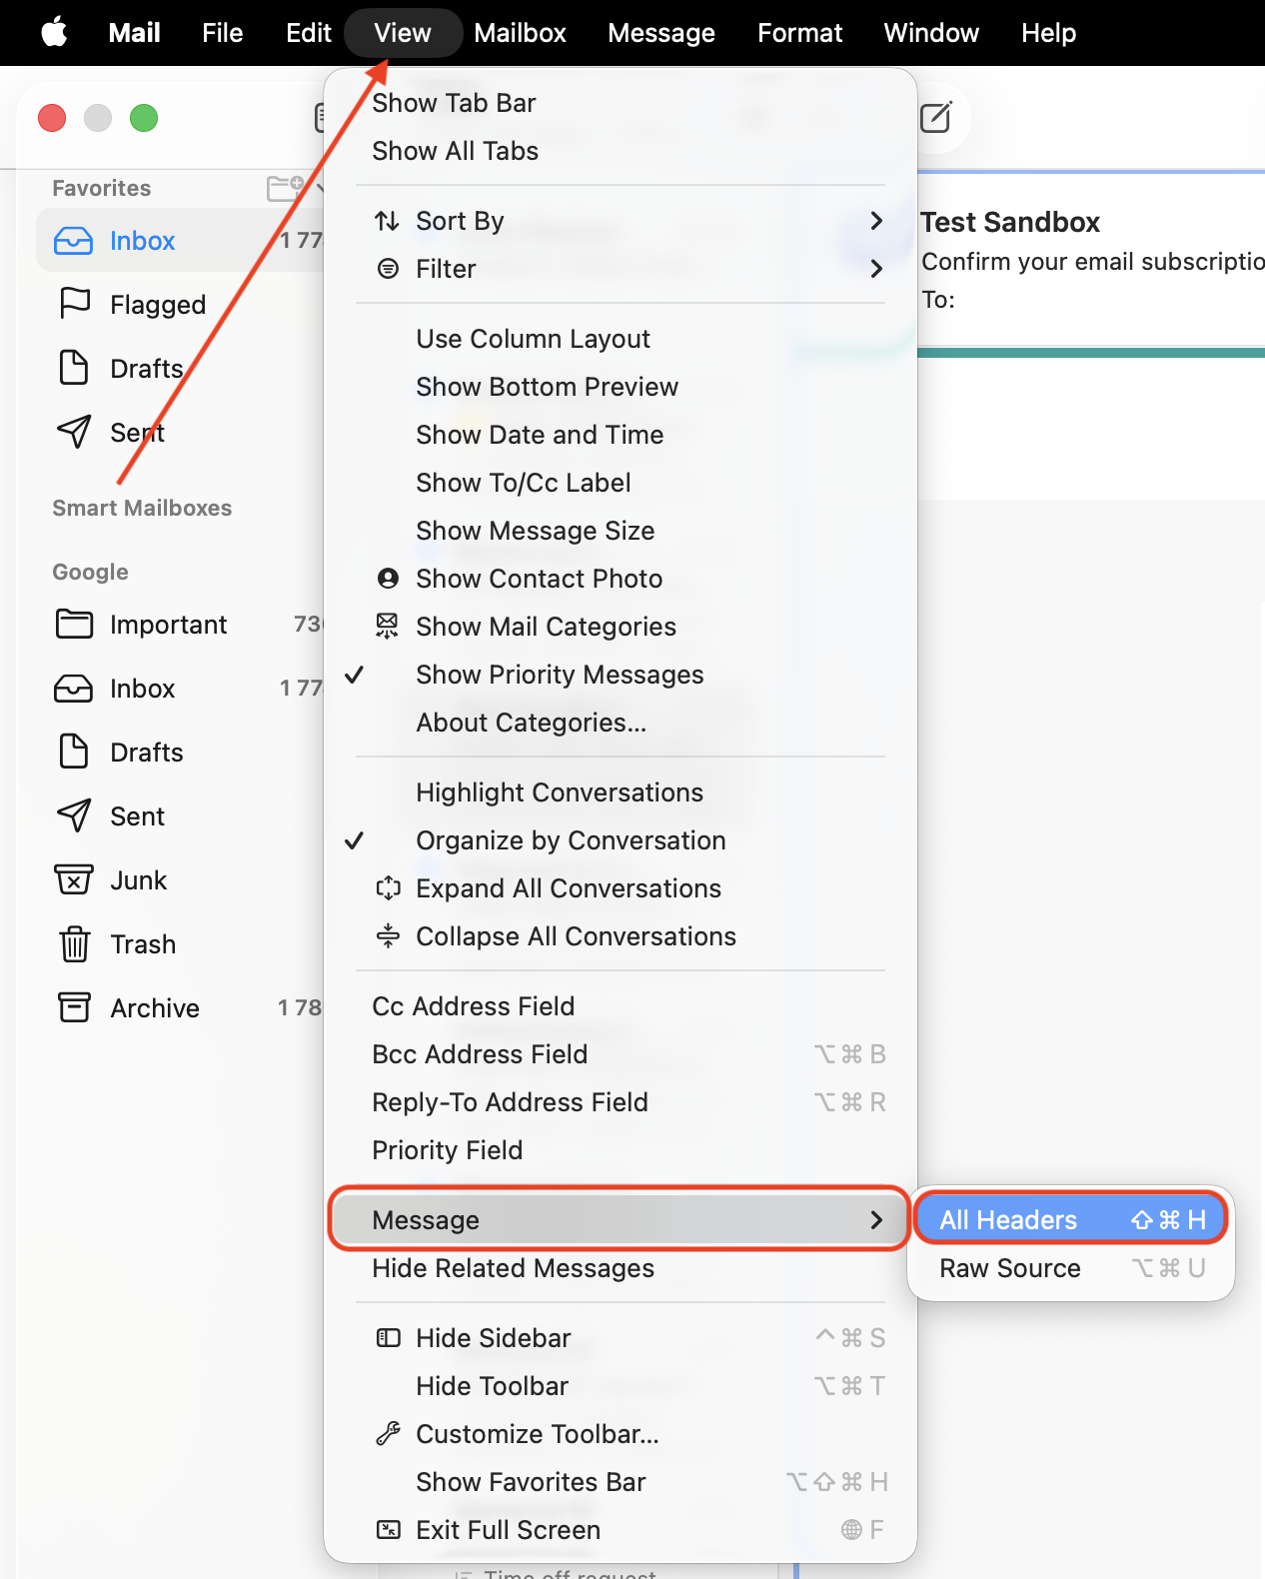This screenshot has height=1579, width=1265.
Task: Open the File menu
Action: (222, 33)
